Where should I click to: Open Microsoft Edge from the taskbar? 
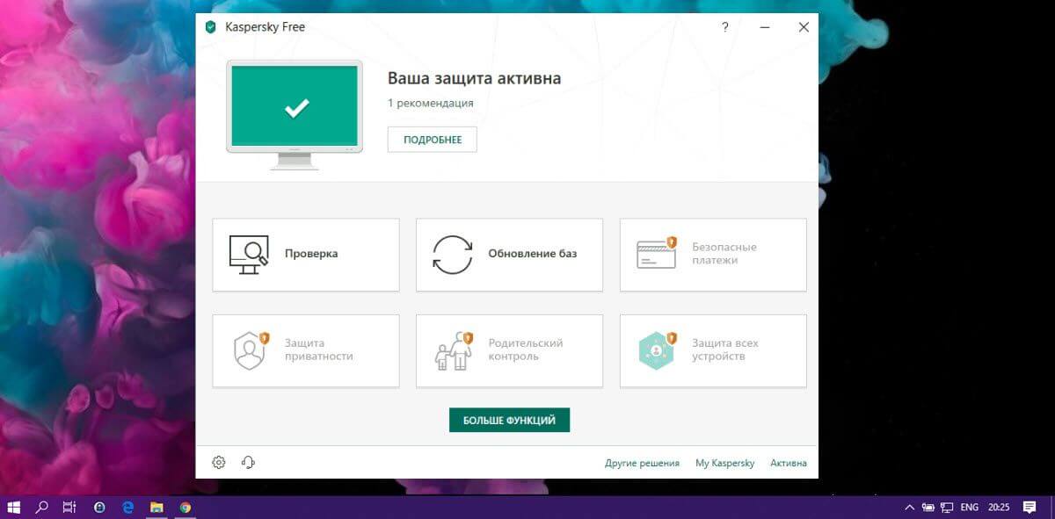127,507
